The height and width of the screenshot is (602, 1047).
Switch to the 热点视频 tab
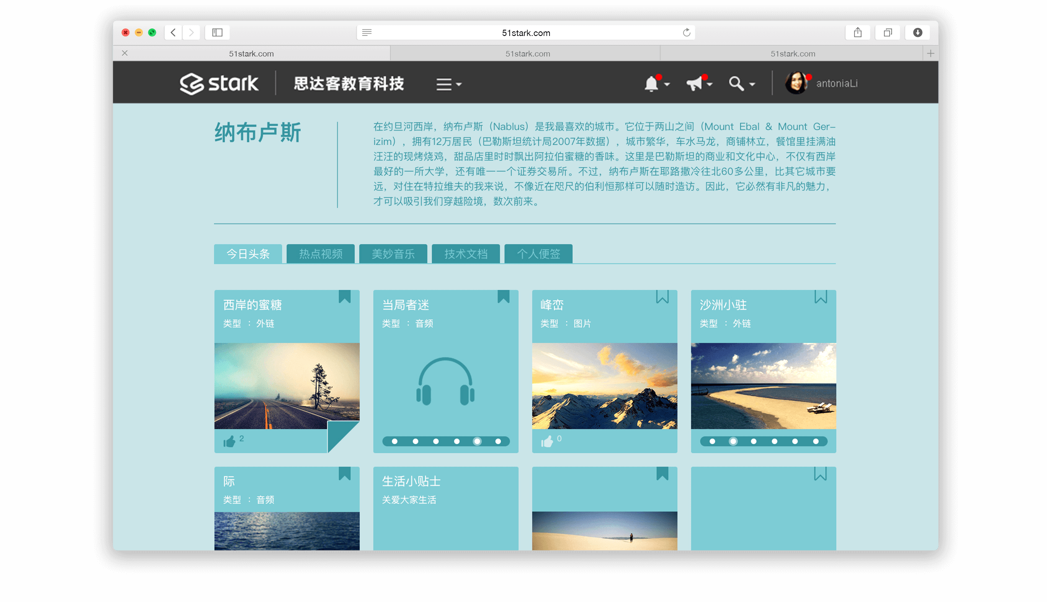click(x=320, y=254)
